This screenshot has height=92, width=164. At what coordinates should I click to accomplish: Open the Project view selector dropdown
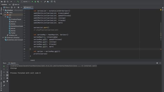coord(6,7)
